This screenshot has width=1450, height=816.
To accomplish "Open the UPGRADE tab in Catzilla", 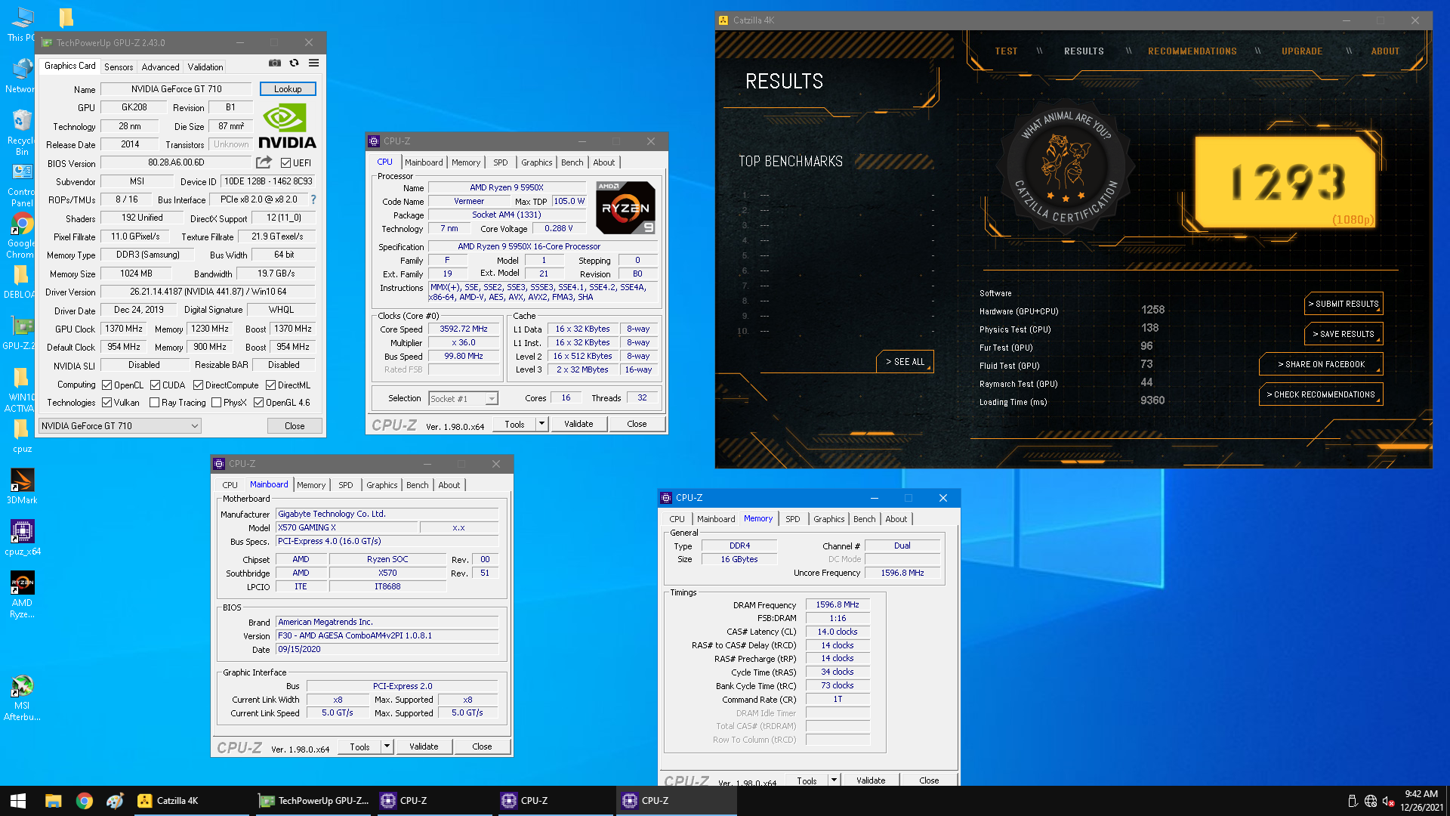I will pos(1302,51).
